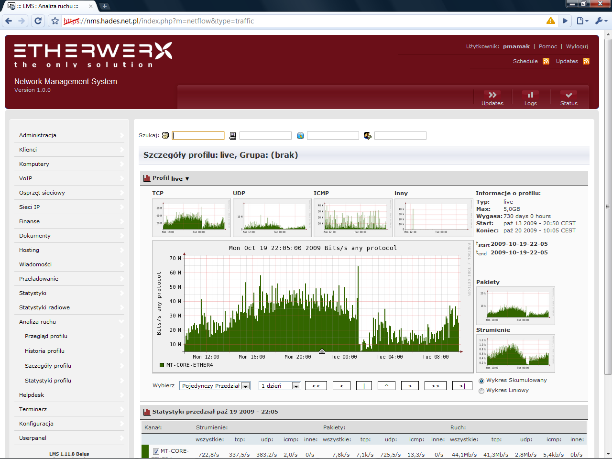The height and width of the screenshot is (459, 612).
Task: Click the globe network search icon
Action: pyautogui.click(x=300, y=136)
